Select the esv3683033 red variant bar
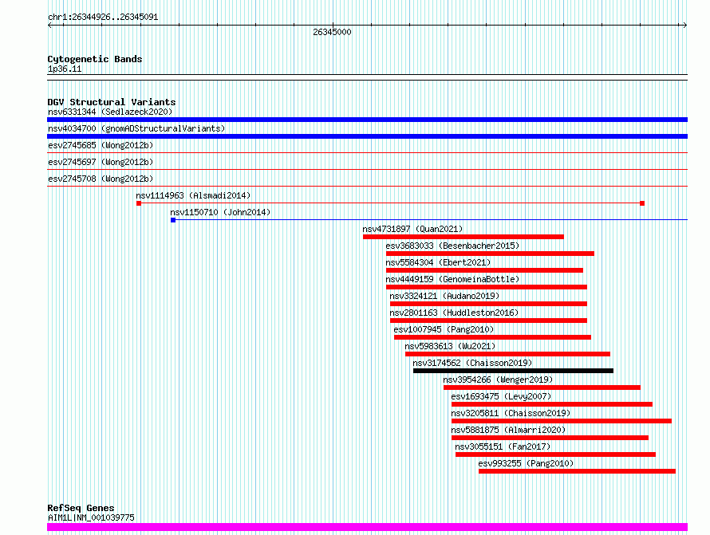This screenshot has width=710, height=535. point(490,254)
